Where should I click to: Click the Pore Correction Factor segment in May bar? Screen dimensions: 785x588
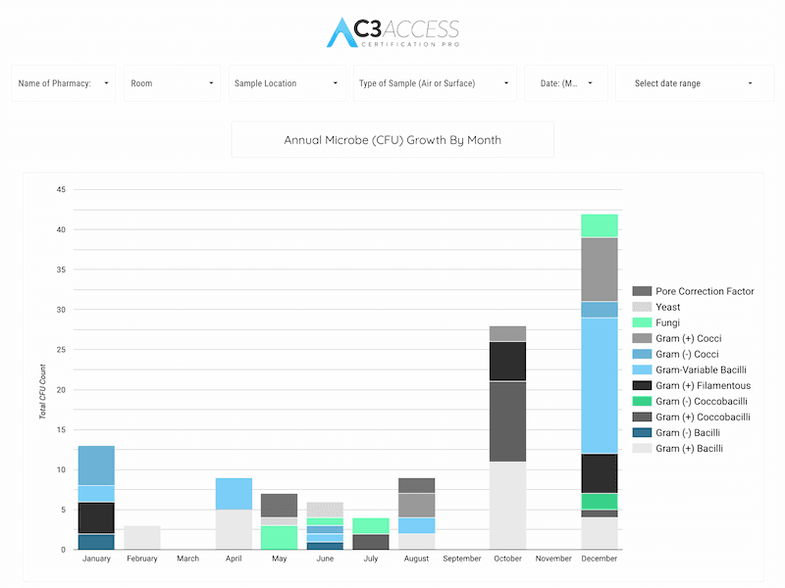pos(280,506)
